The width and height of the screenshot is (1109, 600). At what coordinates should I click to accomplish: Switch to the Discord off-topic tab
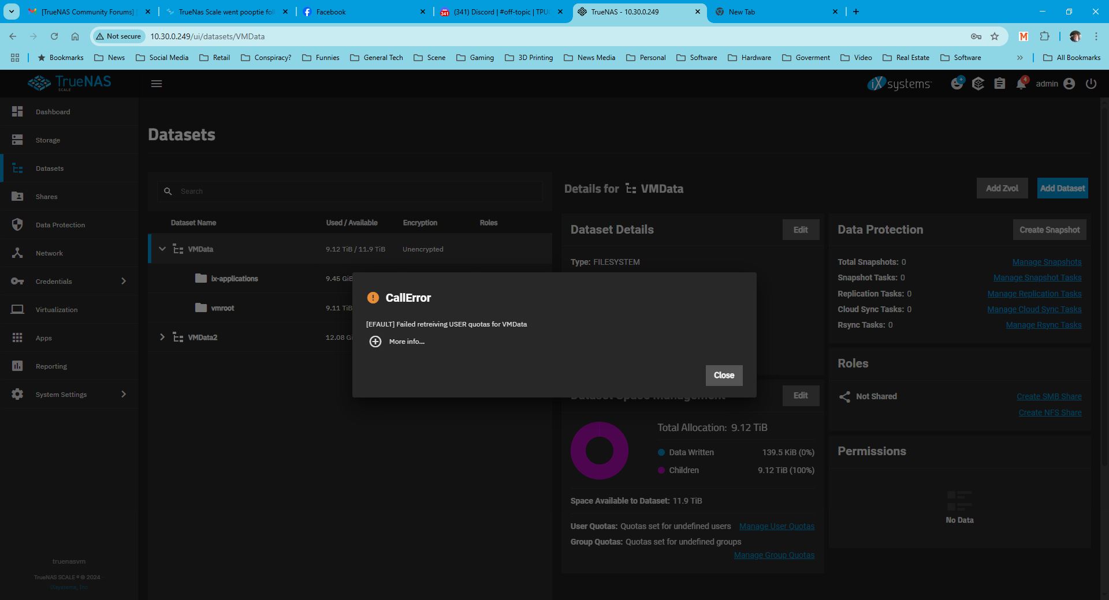[x=501, y=12]
